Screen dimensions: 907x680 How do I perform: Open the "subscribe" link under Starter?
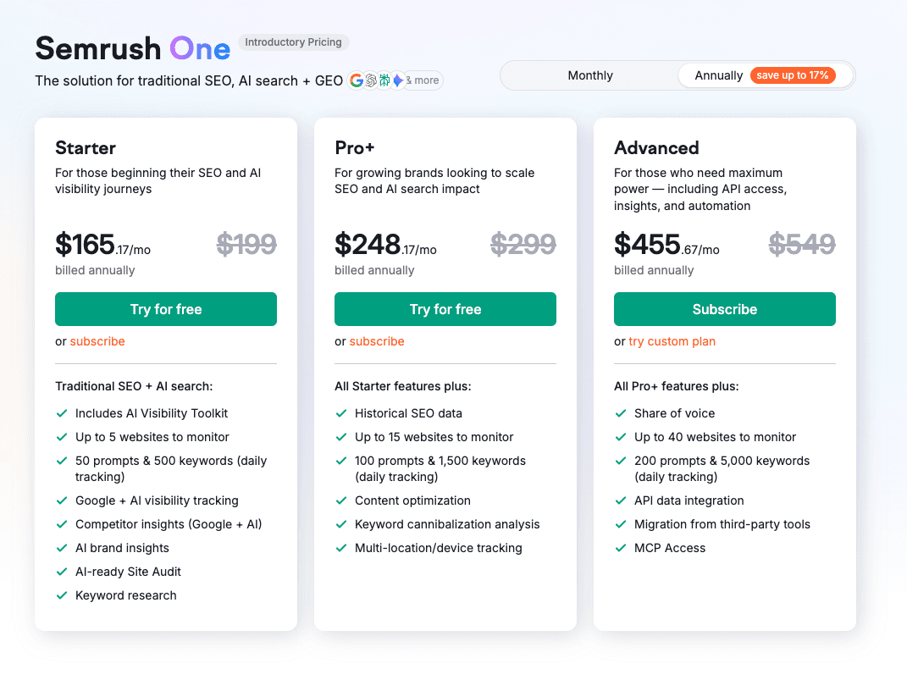pyautogui.click(x=97, y=341)
